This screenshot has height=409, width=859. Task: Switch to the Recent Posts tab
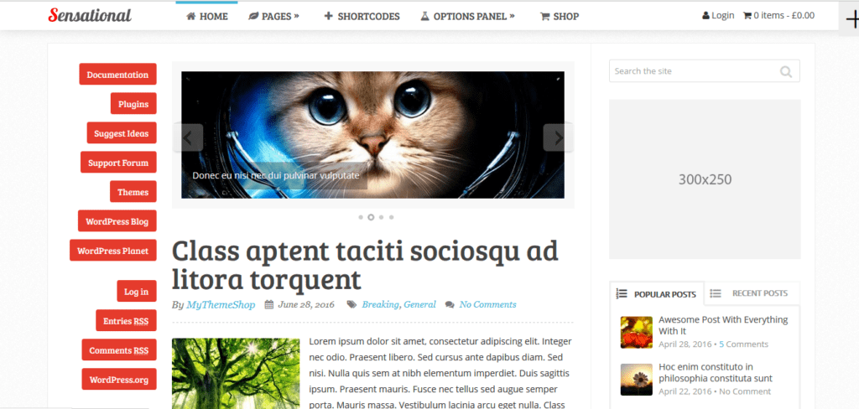tap(752, 293)
